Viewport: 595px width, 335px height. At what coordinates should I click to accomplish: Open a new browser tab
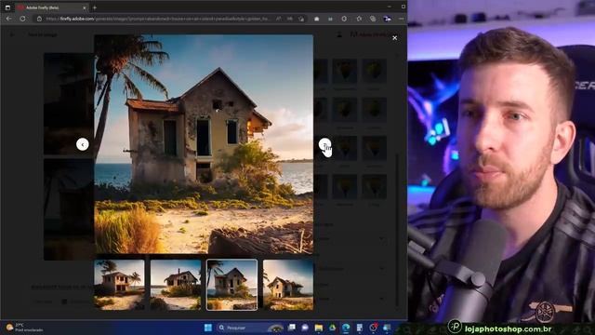(95, 7)
